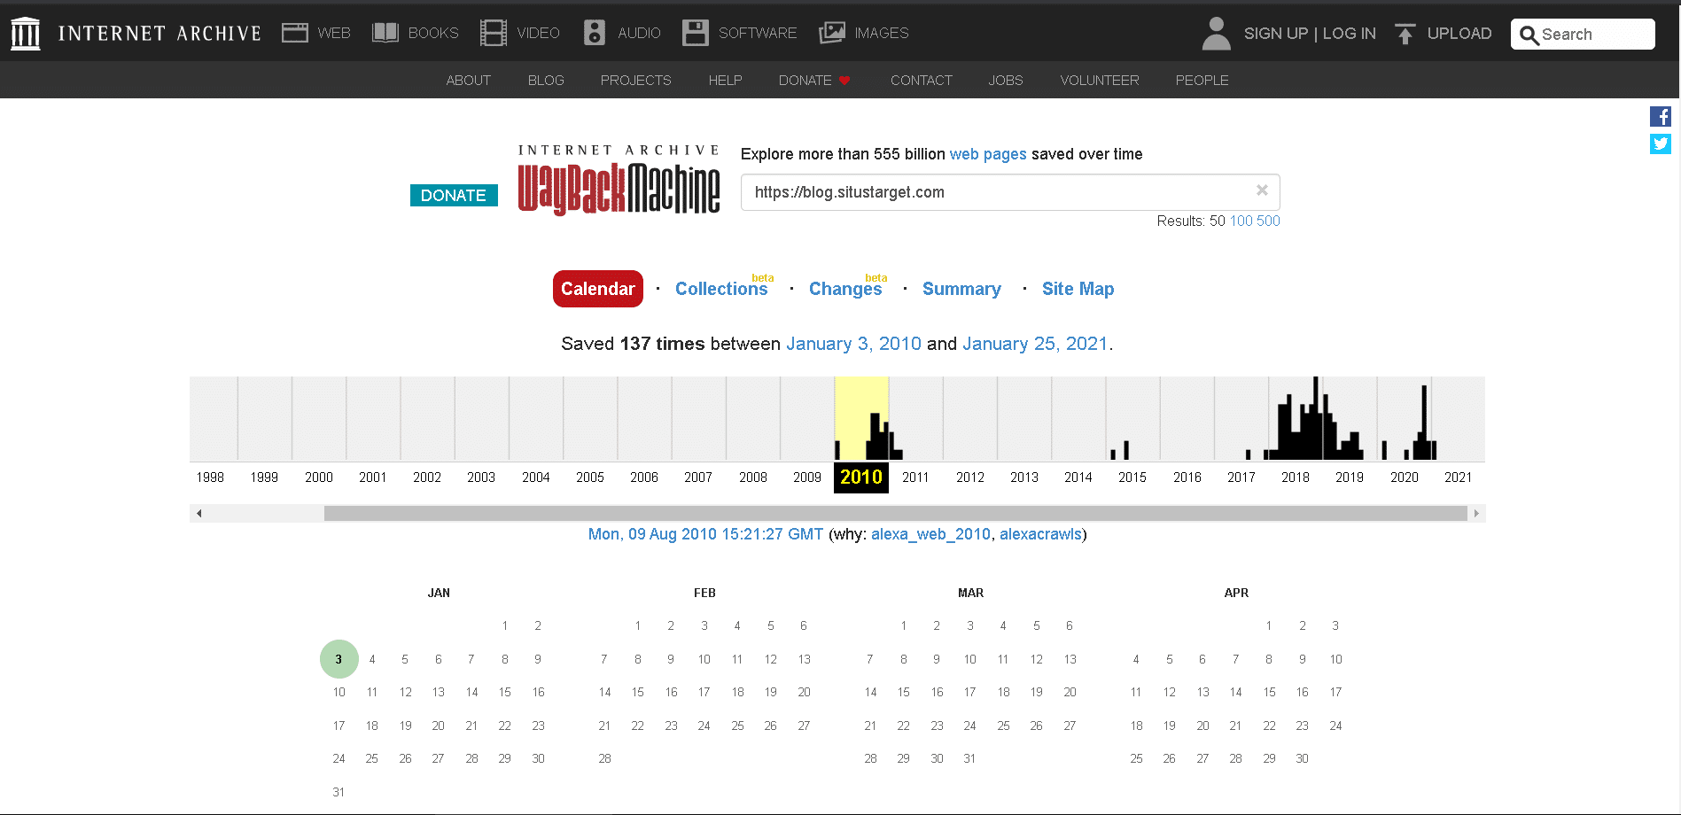
Task: Open the January 25, 2021 capture link
Action: click(x=1035, y=344)
